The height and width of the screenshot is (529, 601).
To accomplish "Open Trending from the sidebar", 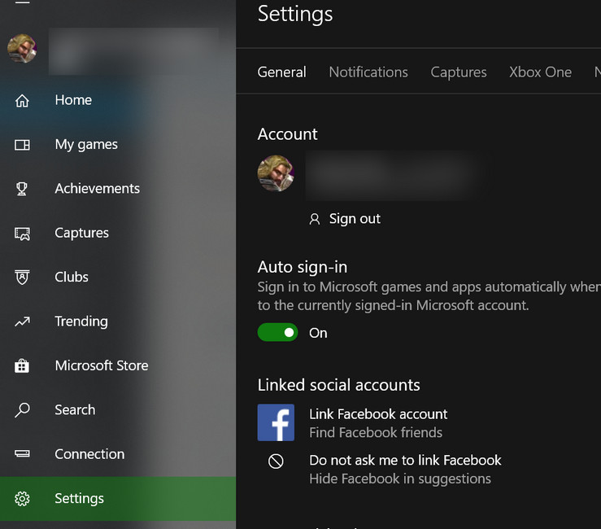I will tap(118, 321).
